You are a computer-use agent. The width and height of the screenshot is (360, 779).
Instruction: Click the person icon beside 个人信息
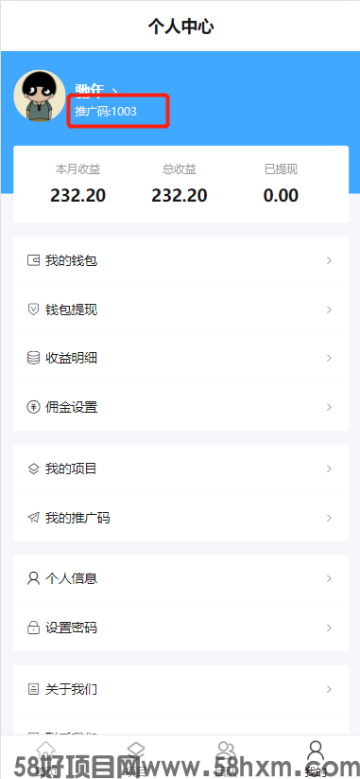click(x=33, y=578)
